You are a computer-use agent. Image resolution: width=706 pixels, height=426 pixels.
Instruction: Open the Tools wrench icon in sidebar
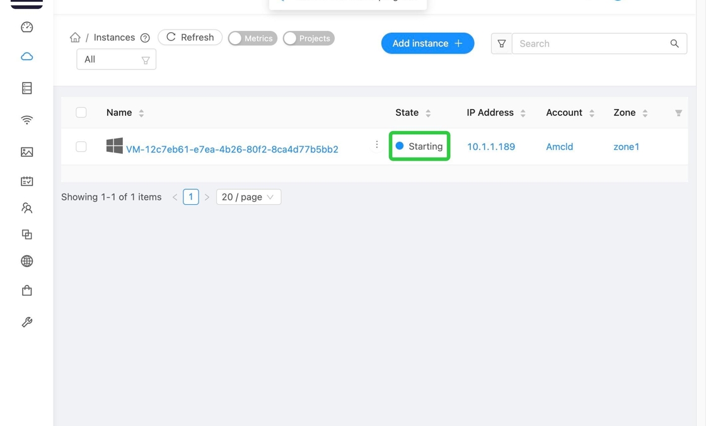tap(26, 322)
